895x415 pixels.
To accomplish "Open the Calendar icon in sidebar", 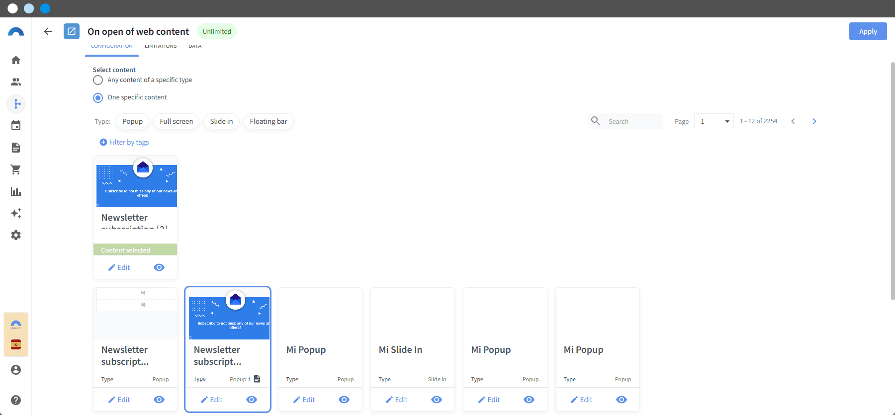I will [x=16, y=126].
